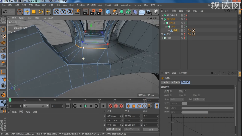Viewport: 242px width, 136px height.
Task: Collapse the 细分曲面 tree node
Action: pyautogui.click(x=162, y=19)
